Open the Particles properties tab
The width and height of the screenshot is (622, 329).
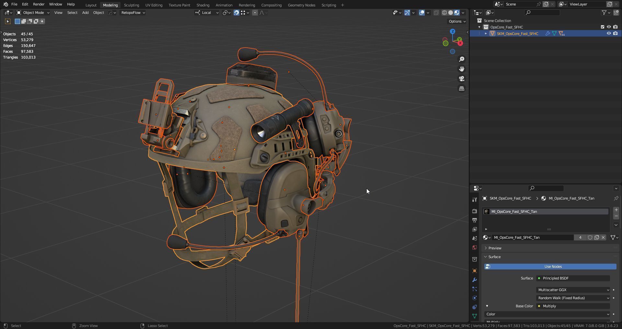[475, 289]
